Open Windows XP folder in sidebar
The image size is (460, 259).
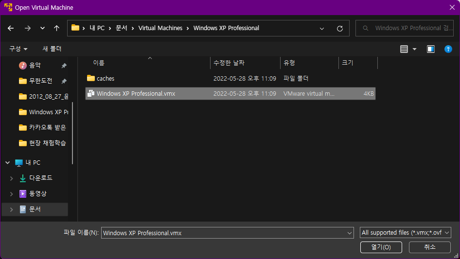tap(43, 112)
